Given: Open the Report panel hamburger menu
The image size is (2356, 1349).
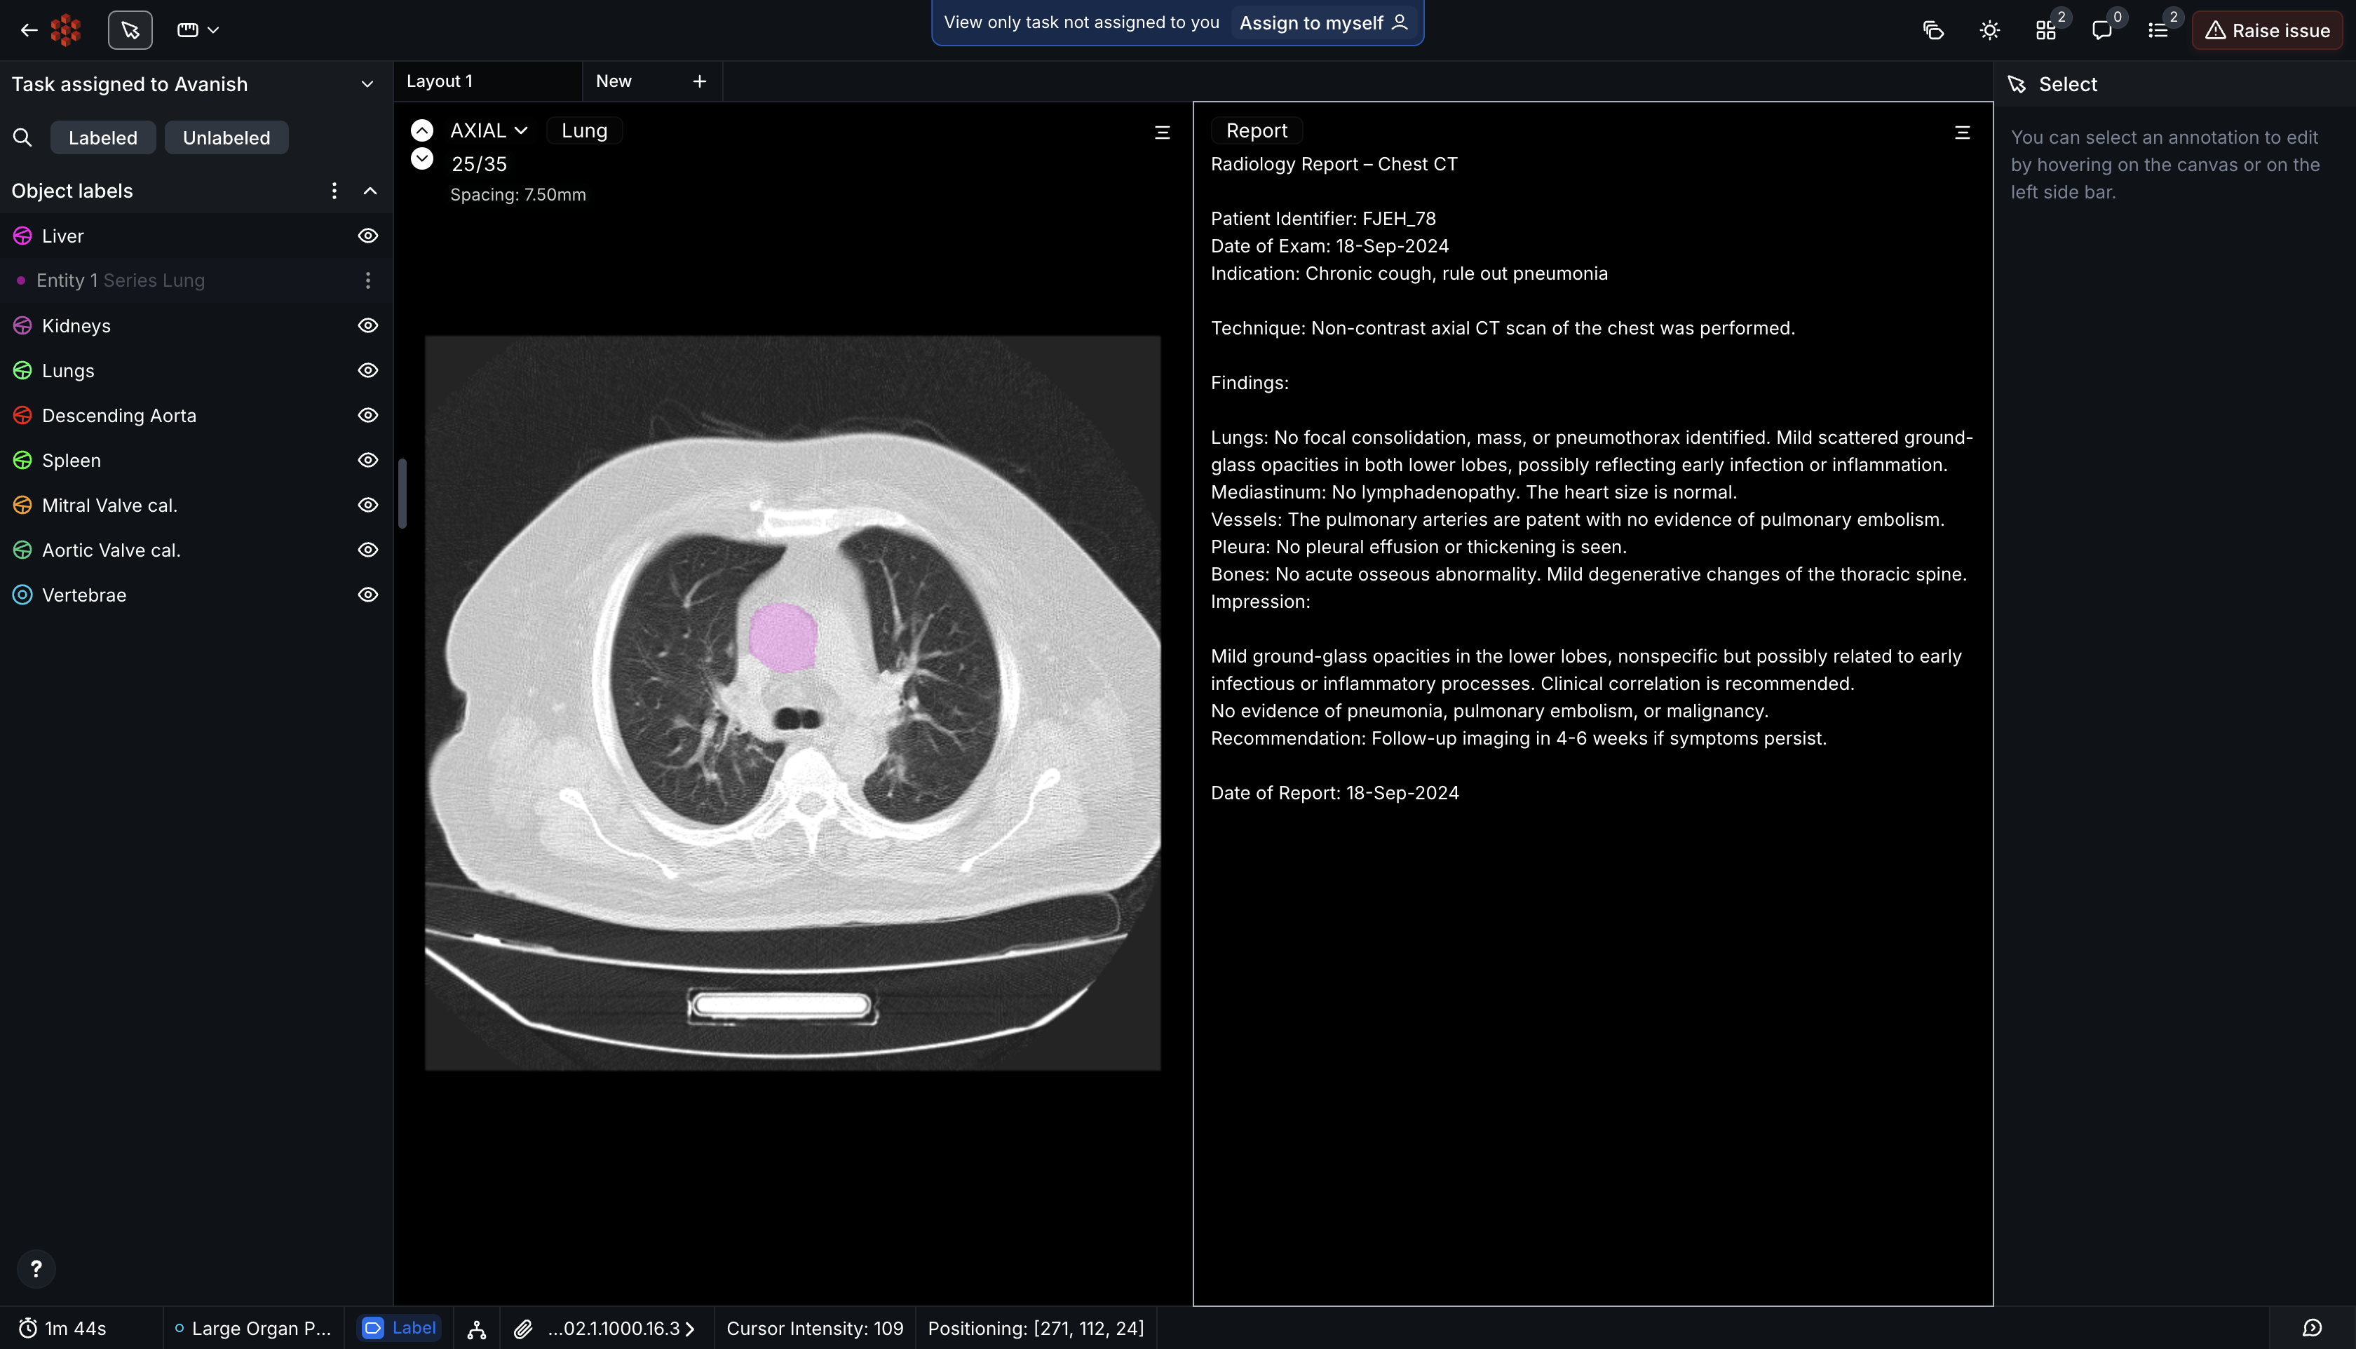Looking at the screenshot, I should click(x=1962, y=133).
